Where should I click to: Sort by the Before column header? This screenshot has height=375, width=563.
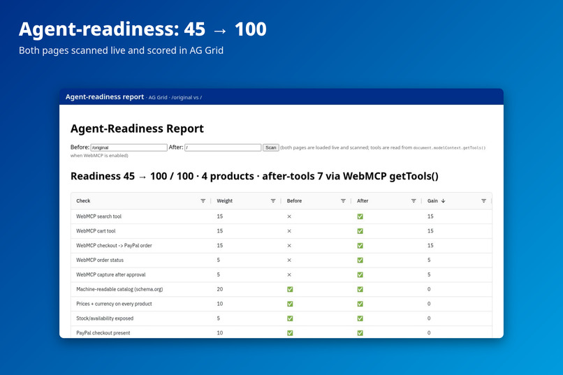tap(294, 201)
